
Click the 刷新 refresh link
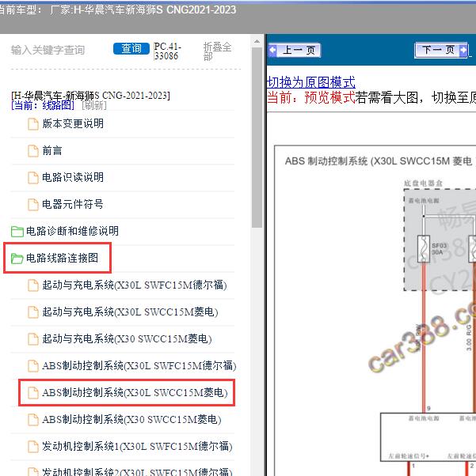click(94, 105)
